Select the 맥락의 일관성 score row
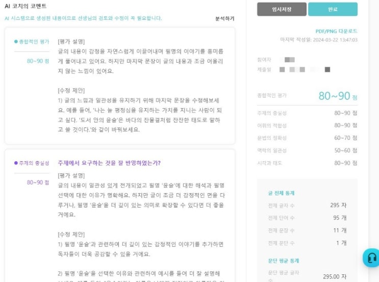Viewport: 379px width, 282px height. 307,150
